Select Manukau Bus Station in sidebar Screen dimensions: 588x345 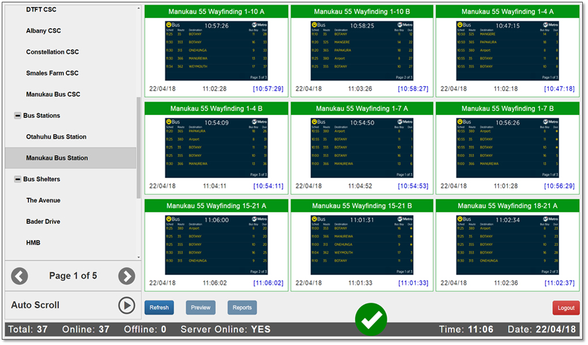point(57,158)
